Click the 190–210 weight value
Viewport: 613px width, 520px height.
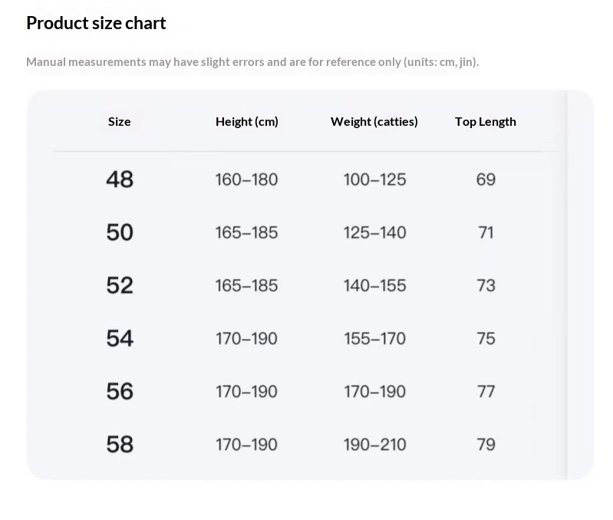coord(375,445)
